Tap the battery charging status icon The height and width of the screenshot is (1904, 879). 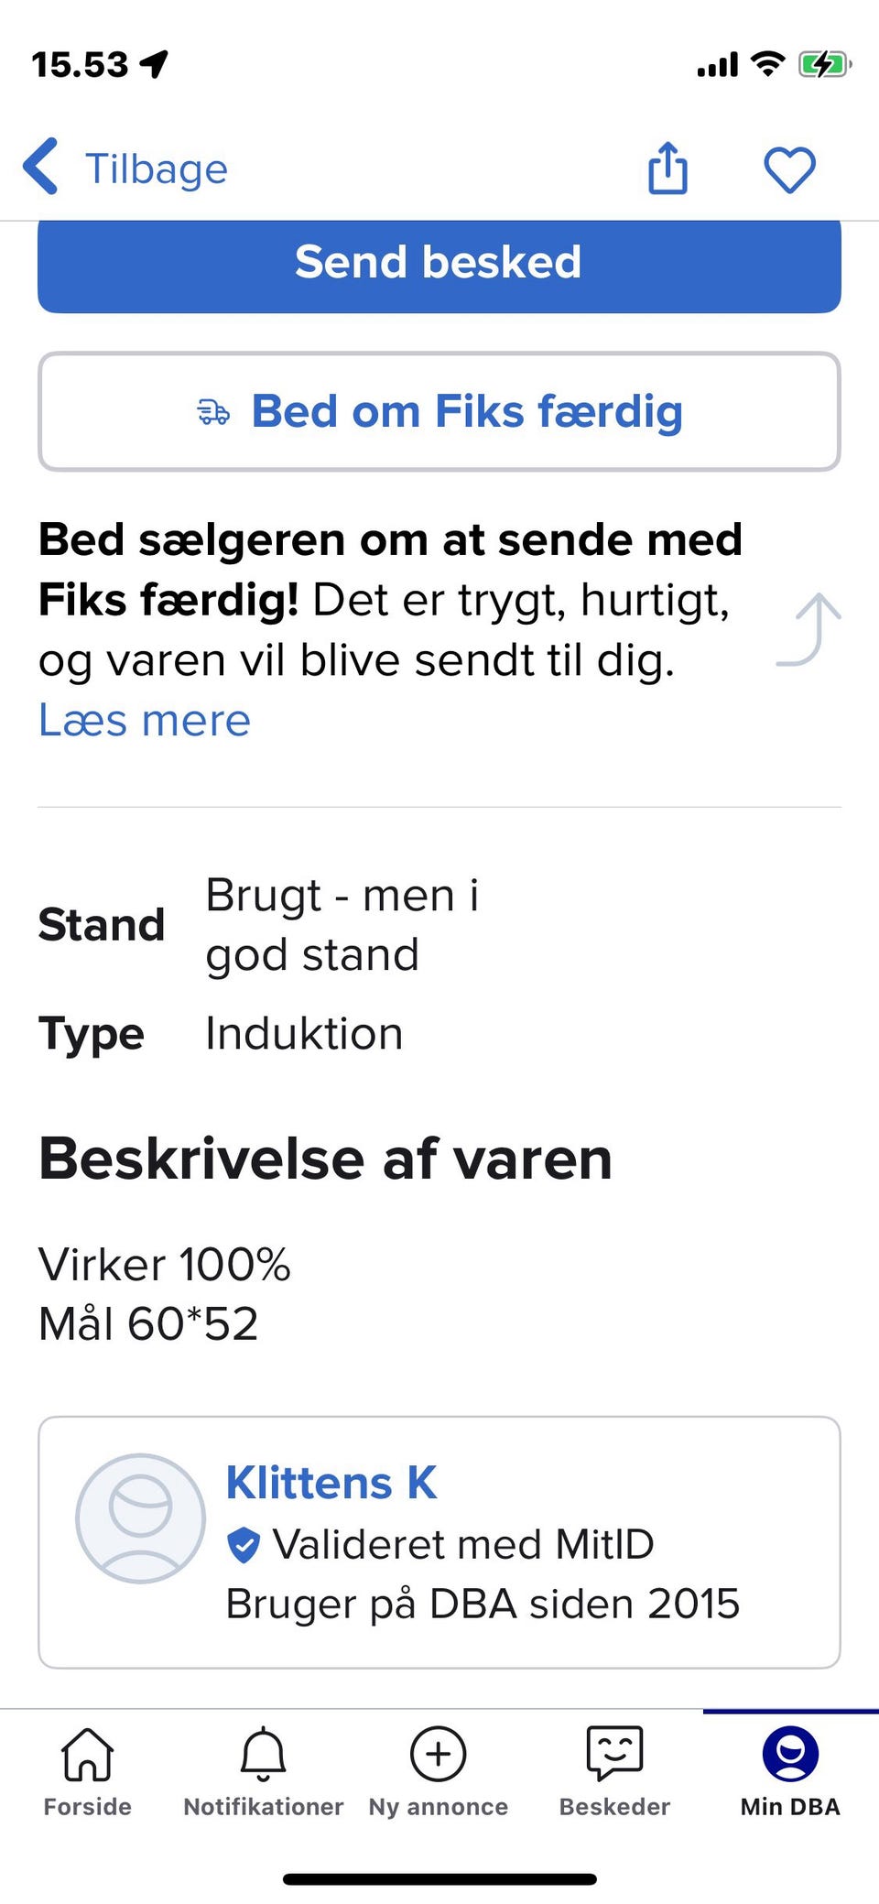point(824,65)
